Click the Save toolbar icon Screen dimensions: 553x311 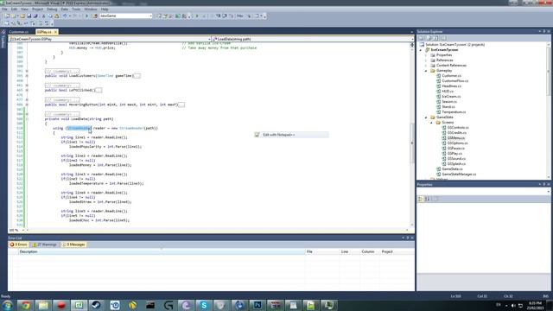point(29,16)
